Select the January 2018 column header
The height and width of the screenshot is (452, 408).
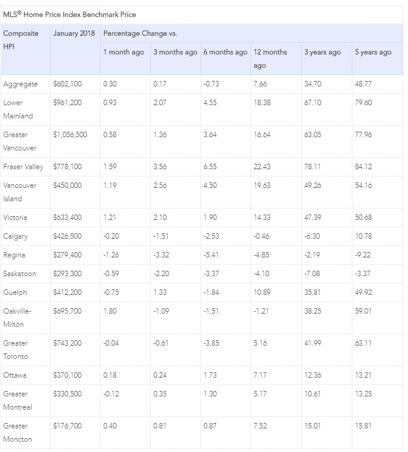(74, 33)
